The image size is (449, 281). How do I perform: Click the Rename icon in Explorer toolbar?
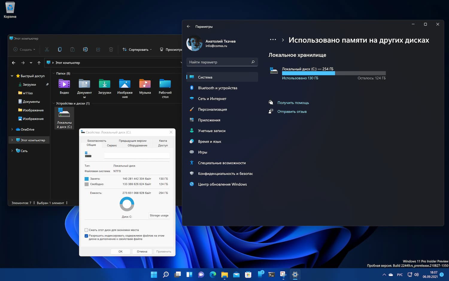coord(85,49)
